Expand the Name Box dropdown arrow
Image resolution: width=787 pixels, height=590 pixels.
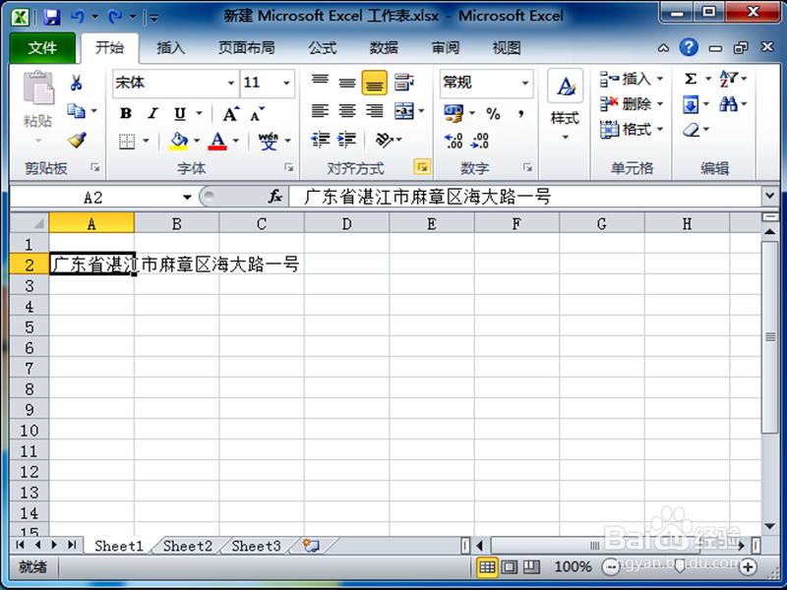(187, 197)
